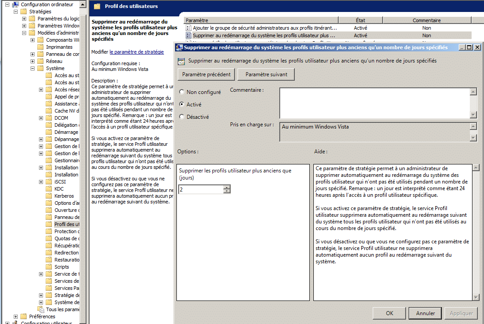This screenshot has width=484, height=324.
Task: Click the folder icon in Profil des utilisateurs header
Action: pos(97,6)
